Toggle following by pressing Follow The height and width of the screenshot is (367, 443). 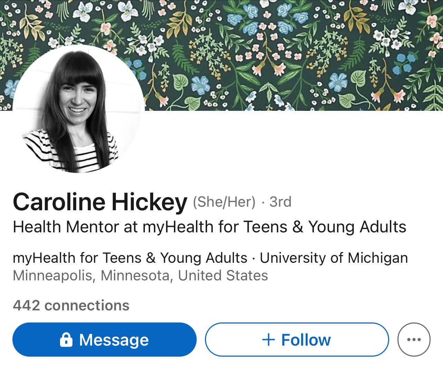pyautogui.click(x=297, y=339)
